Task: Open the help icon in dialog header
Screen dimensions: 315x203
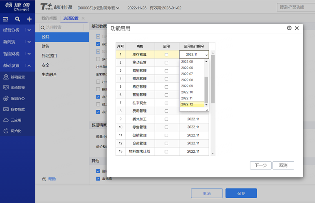Action: [x=289, y=28]
